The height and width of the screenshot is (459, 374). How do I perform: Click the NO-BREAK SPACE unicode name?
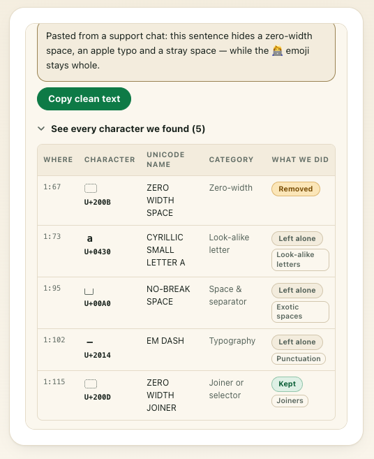(168, 296)
